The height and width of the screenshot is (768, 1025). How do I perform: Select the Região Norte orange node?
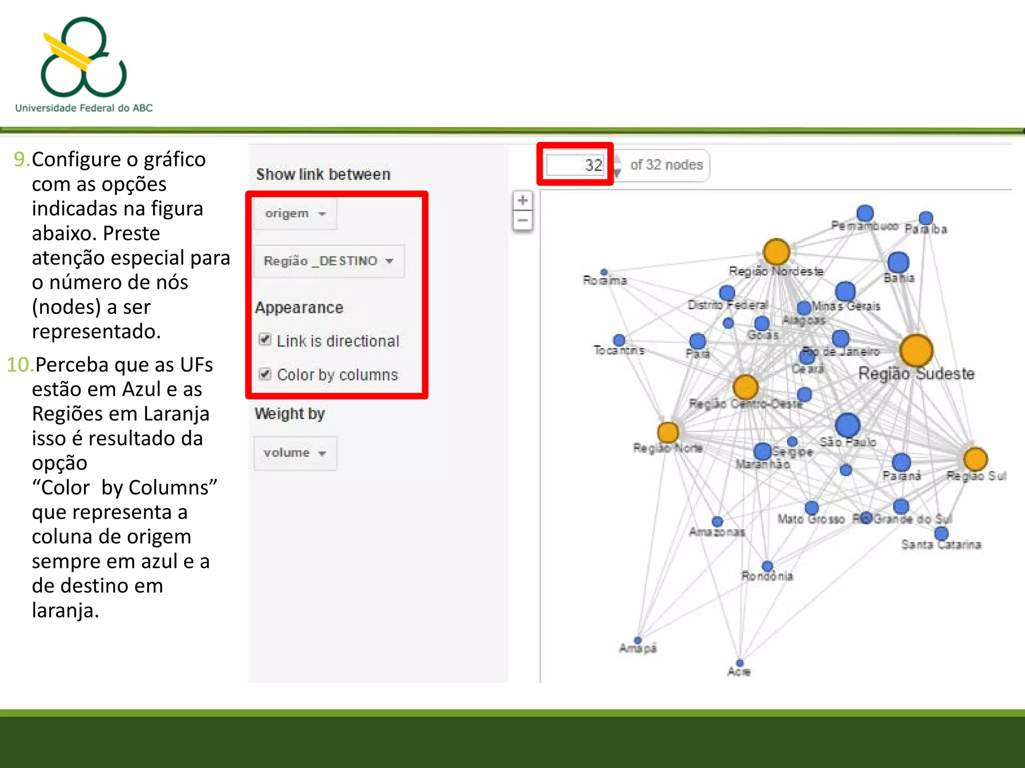668,432
